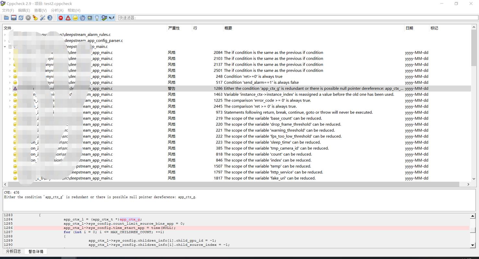This screenshot has width=479, height=259.
Task: Open the 分析(A) menu
Action: click(57, 10)
